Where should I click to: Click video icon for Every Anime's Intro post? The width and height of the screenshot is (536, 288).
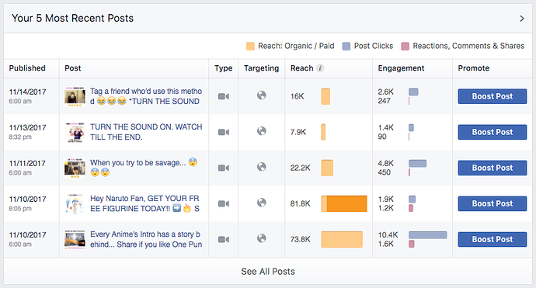224,240
